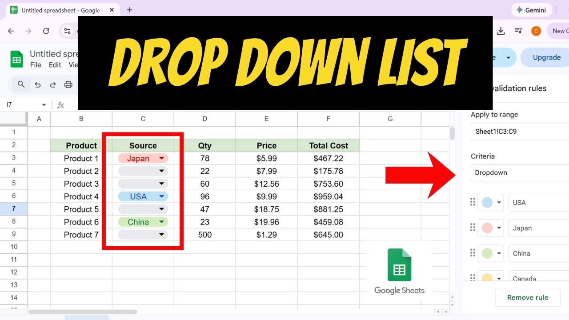Viewport: 569px width, 320px height.
Task: Reload the page with refresh icon
Action: pyautogui.click(x=46, y=31)
